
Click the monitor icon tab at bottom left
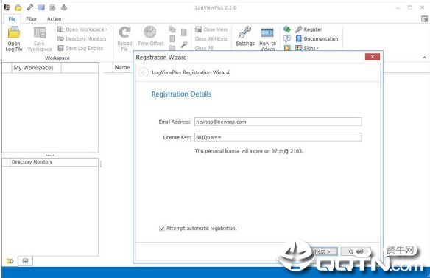[25, 261]
